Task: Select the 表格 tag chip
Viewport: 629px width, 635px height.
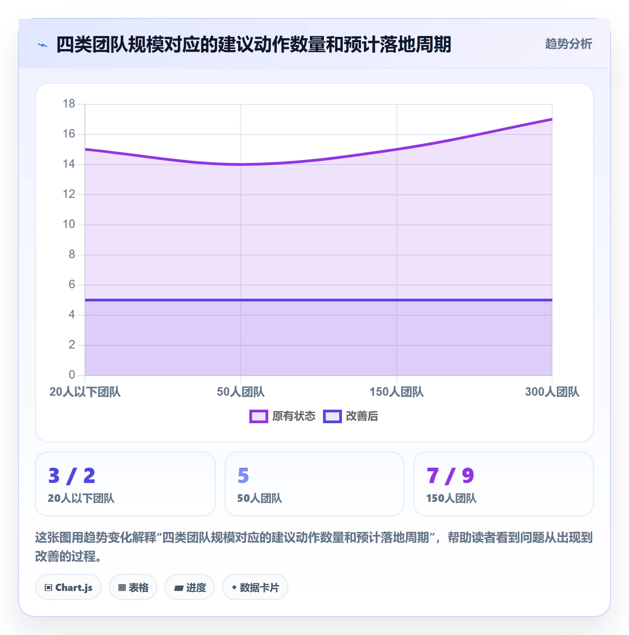Action: [133, 587]
